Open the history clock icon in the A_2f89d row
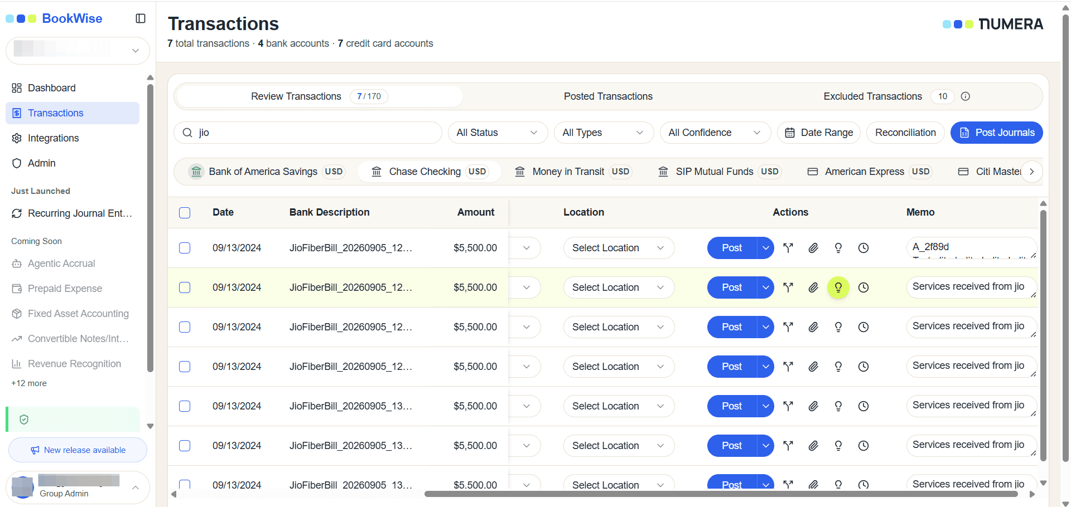This screenshot has height=507, width=1071. [x=863, y=248]
